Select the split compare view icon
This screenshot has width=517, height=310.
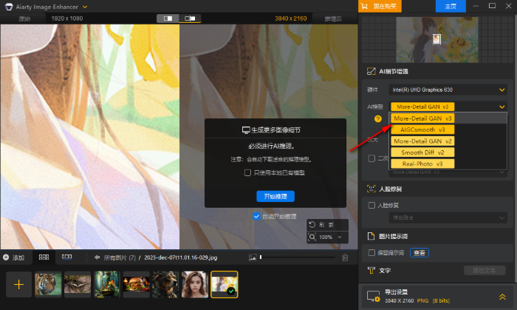point(168,18)
